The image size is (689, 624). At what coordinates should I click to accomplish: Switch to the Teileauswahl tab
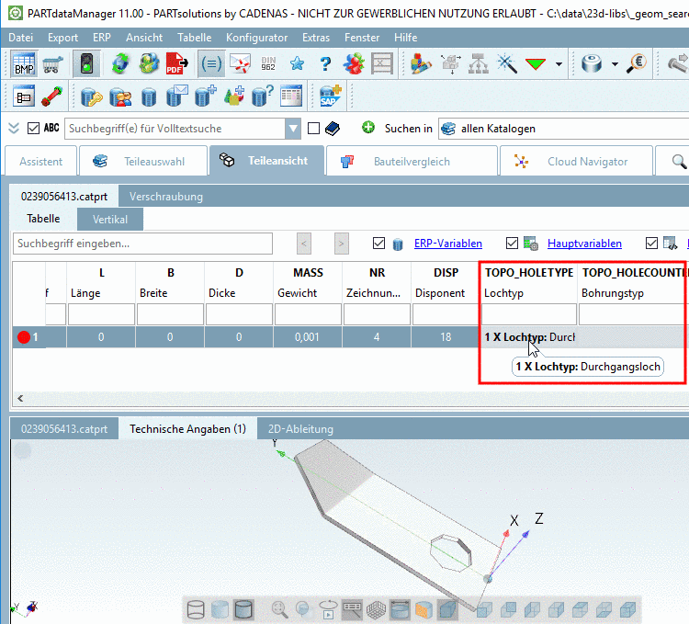pyautogui.click(x=142, y=161)
